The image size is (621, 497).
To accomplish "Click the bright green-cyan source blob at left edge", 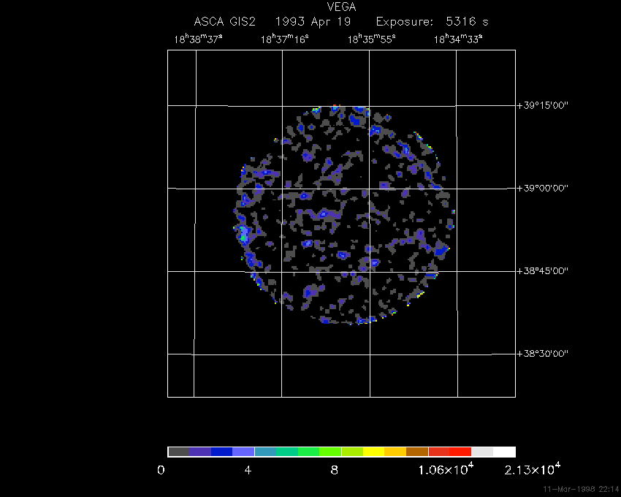I will (243, 234).
